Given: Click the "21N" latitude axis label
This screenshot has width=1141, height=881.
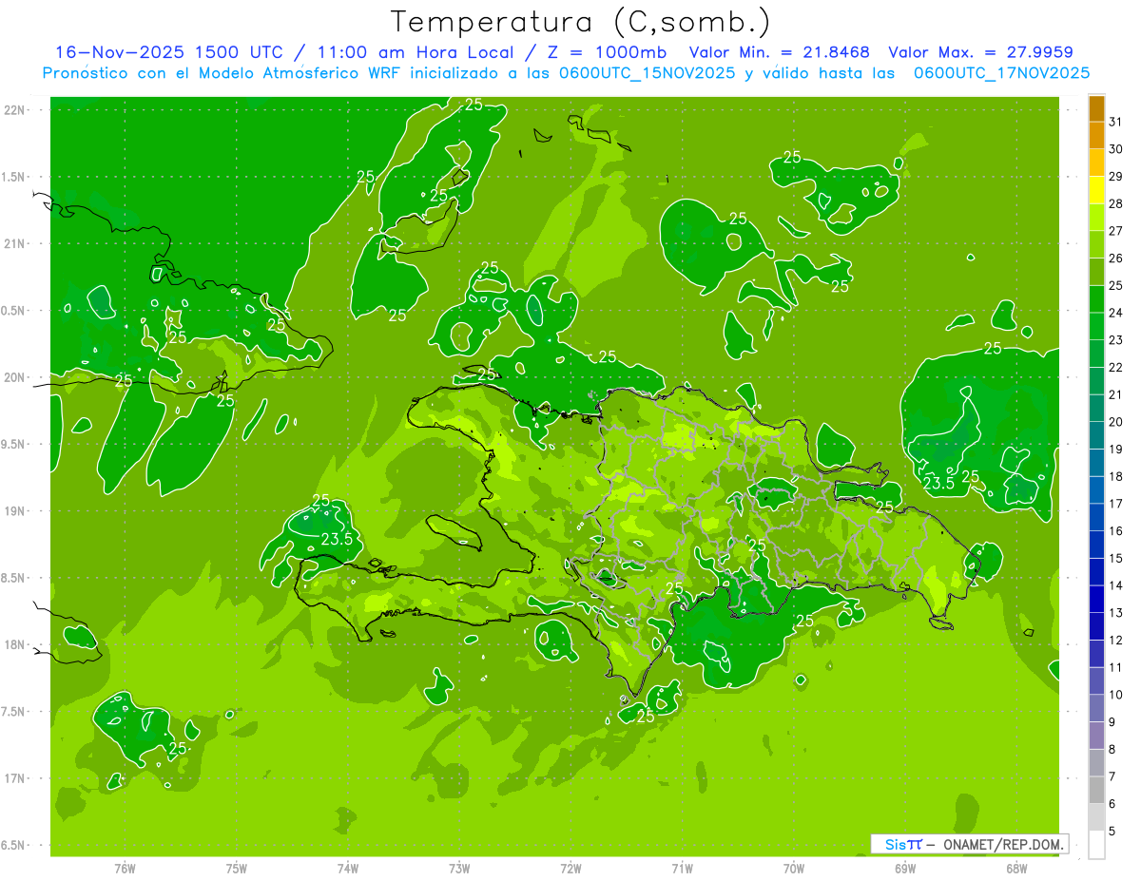Looking at the screenshot, I should point(15,244).
